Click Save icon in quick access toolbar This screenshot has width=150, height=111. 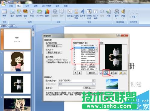tap(9, 2)
